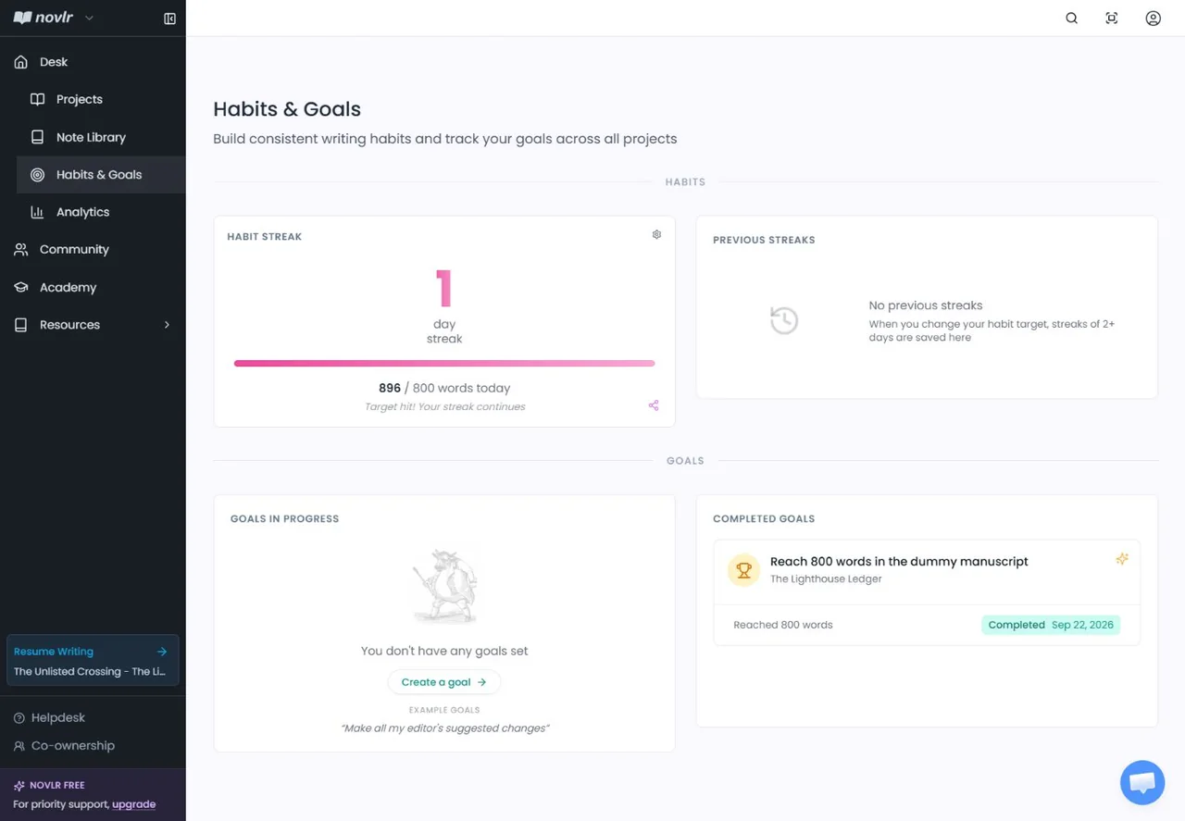
Task: Click the Habits & Goals page heading
Action: [287, 109]
